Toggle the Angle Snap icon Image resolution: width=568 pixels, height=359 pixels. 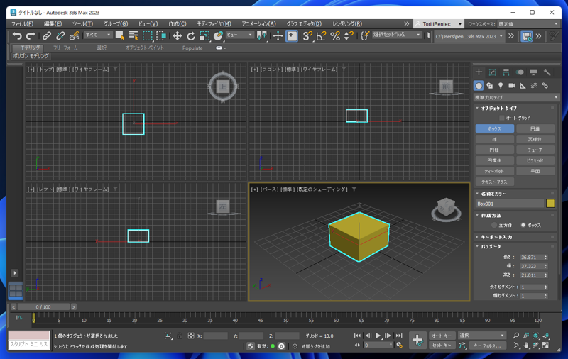322,35
